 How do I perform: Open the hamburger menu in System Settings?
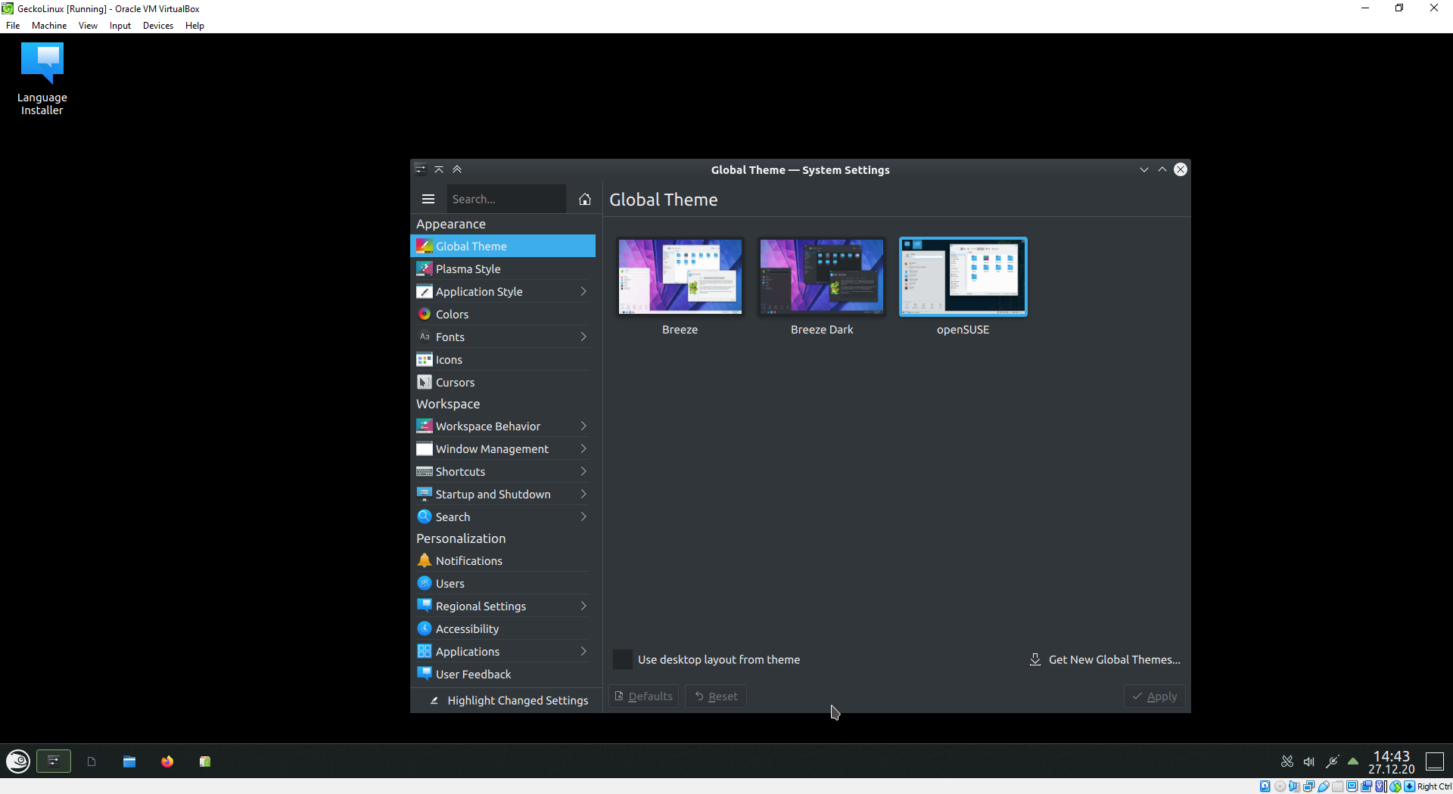click(428, 199)
